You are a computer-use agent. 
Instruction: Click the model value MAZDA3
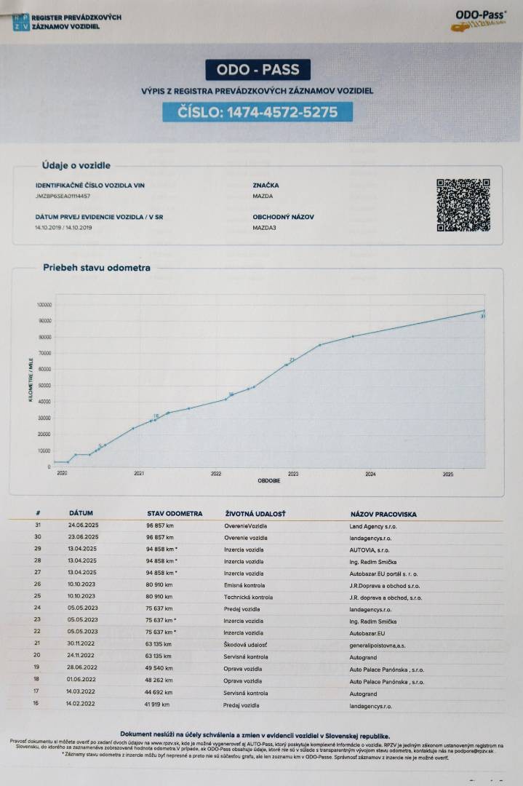264,228
